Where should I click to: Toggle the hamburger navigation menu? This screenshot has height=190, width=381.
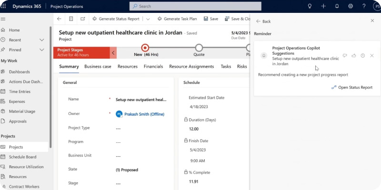[x=3, y=19]
